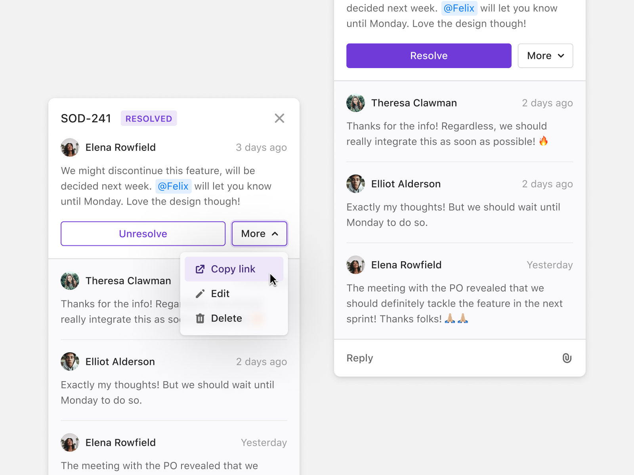This screenshot has width=634, height=475.
Task: Click the fire emoji in Theresa's comment
Action: click(544, 141)
